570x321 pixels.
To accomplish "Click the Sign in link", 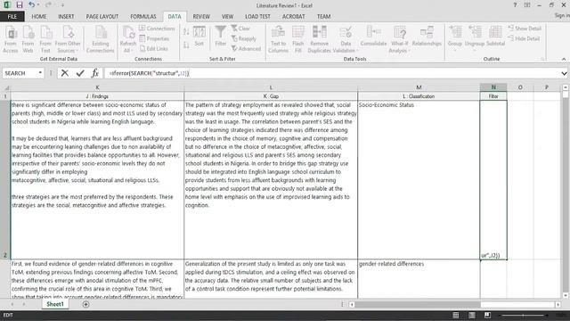I will [562, 16].
